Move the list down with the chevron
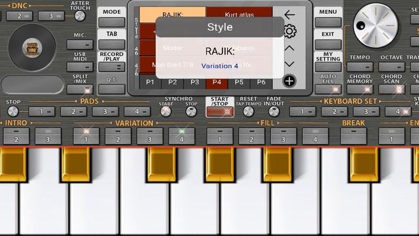 pos(289,64)
